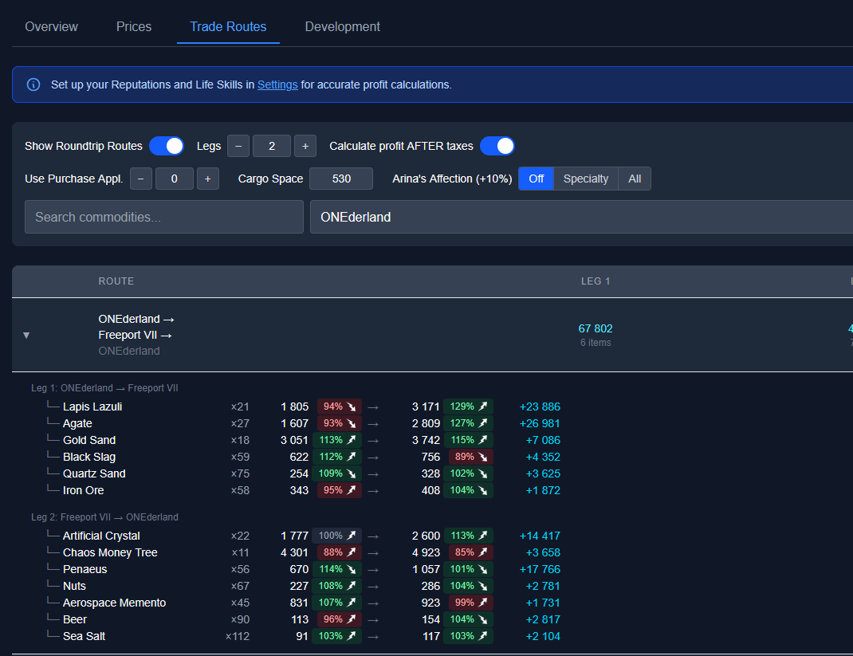Select the Chaos Money Tree commodity name
Viewport: 853px width, 656px height.
tap(110, 552)
